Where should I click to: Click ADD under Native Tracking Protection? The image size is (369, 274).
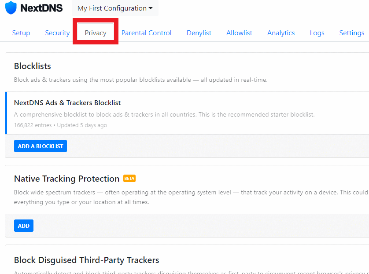24,226
